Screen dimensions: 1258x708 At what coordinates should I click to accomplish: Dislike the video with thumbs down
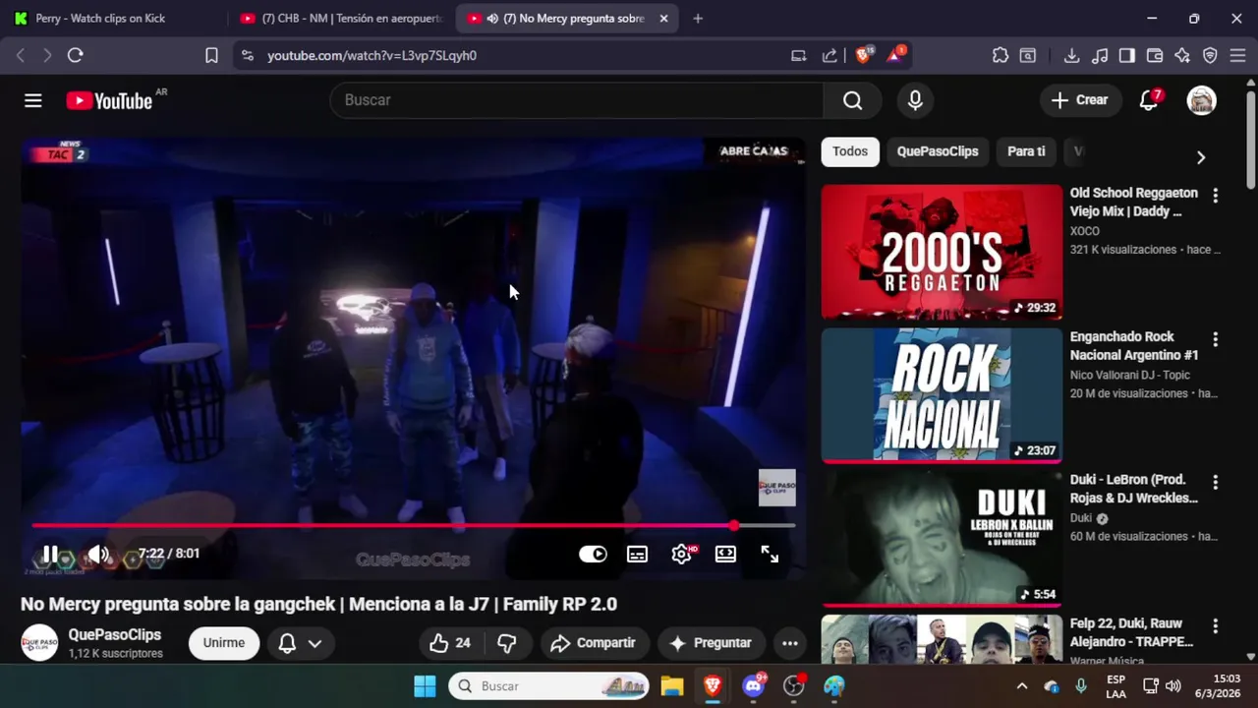(x=507, y=643)
